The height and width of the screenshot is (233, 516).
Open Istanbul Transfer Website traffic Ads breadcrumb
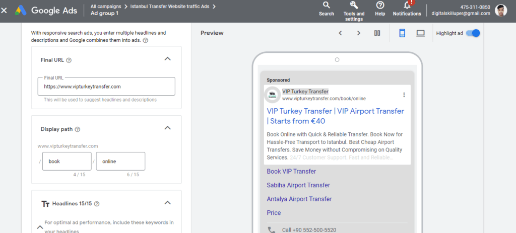tap(170, 7)
